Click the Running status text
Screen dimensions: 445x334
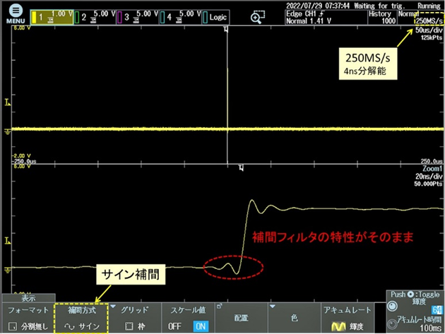tap(429, 6)
